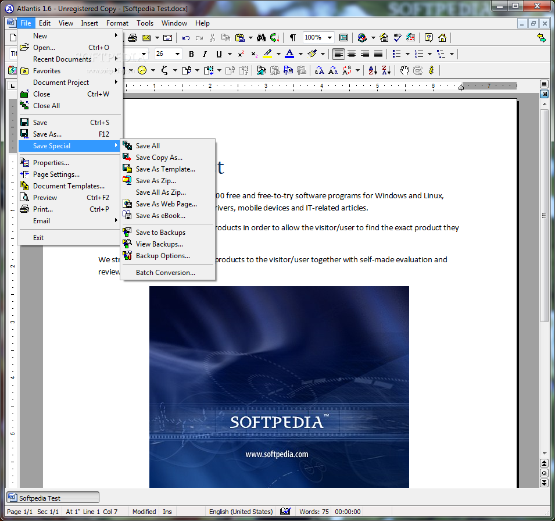Screen dimensions: 555x521
Task: Click the right indent marker on ruler
Action: (x=461, y=87)
